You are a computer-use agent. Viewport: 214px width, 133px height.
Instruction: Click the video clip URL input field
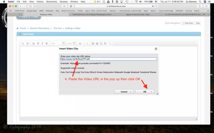[108, 59]
